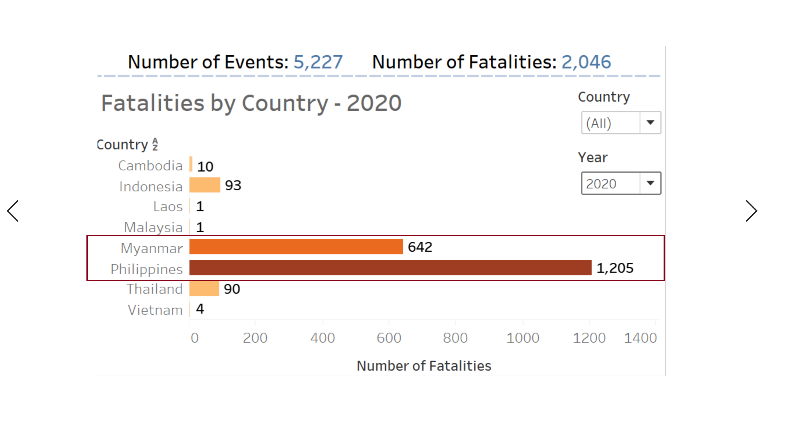Click the Number of Fatalities axis title
Screen dimensions: 796x426
click(424, 366)
